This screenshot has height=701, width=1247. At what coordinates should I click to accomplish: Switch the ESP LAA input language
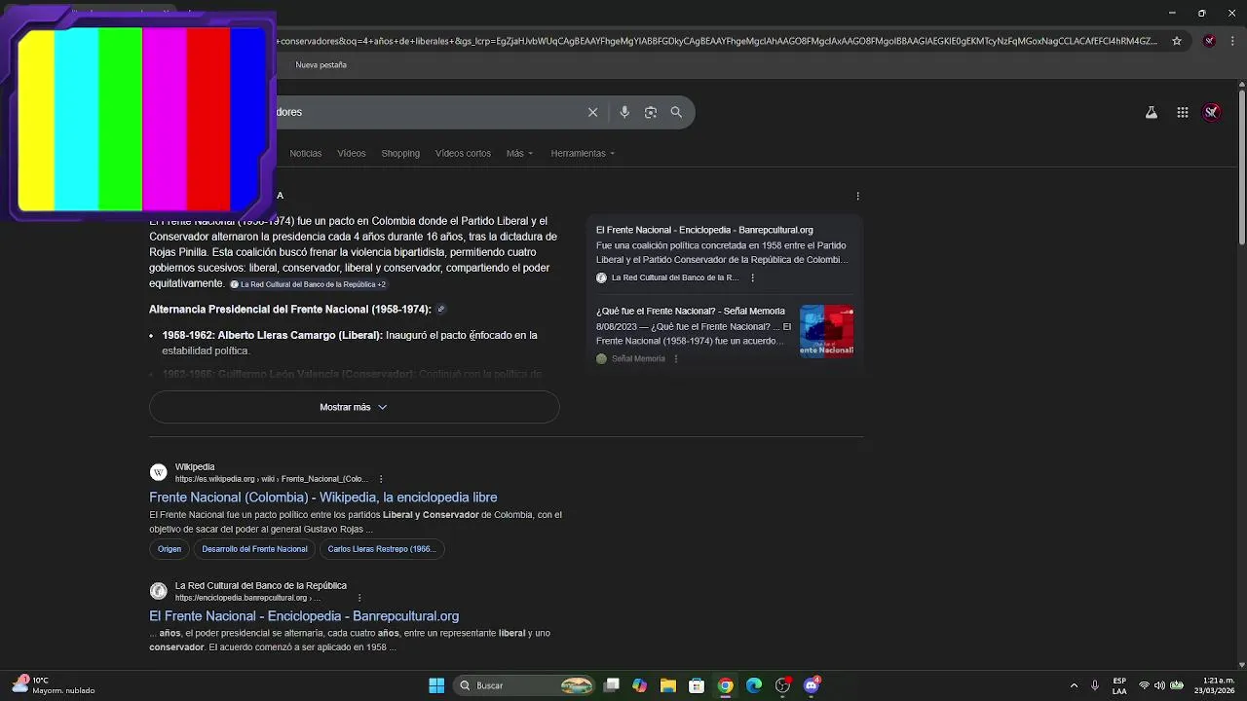1119,685
